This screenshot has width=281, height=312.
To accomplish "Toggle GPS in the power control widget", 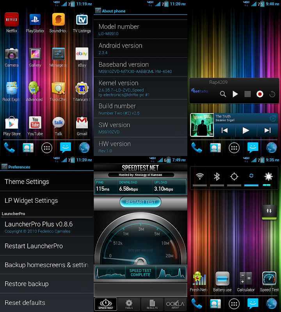I will tap(234, 177).
